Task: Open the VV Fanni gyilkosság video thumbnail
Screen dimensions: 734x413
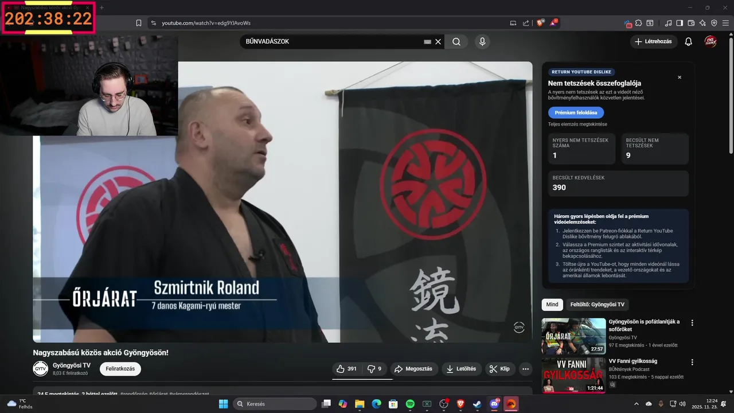Action: pyautogui.click(x=573, y=376)
